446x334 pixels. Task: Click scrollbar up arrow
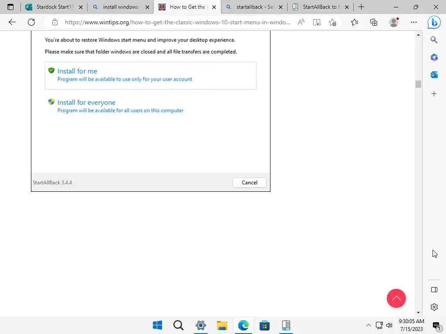click(x=418, y=35)
